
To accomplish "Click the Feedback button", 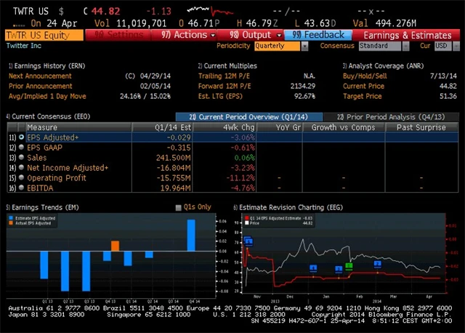I will click(x=318, y=35).
